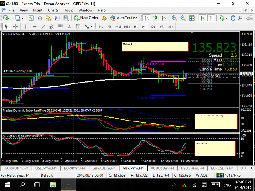
Task: Click the New Order button
Action: pos(86,18)
